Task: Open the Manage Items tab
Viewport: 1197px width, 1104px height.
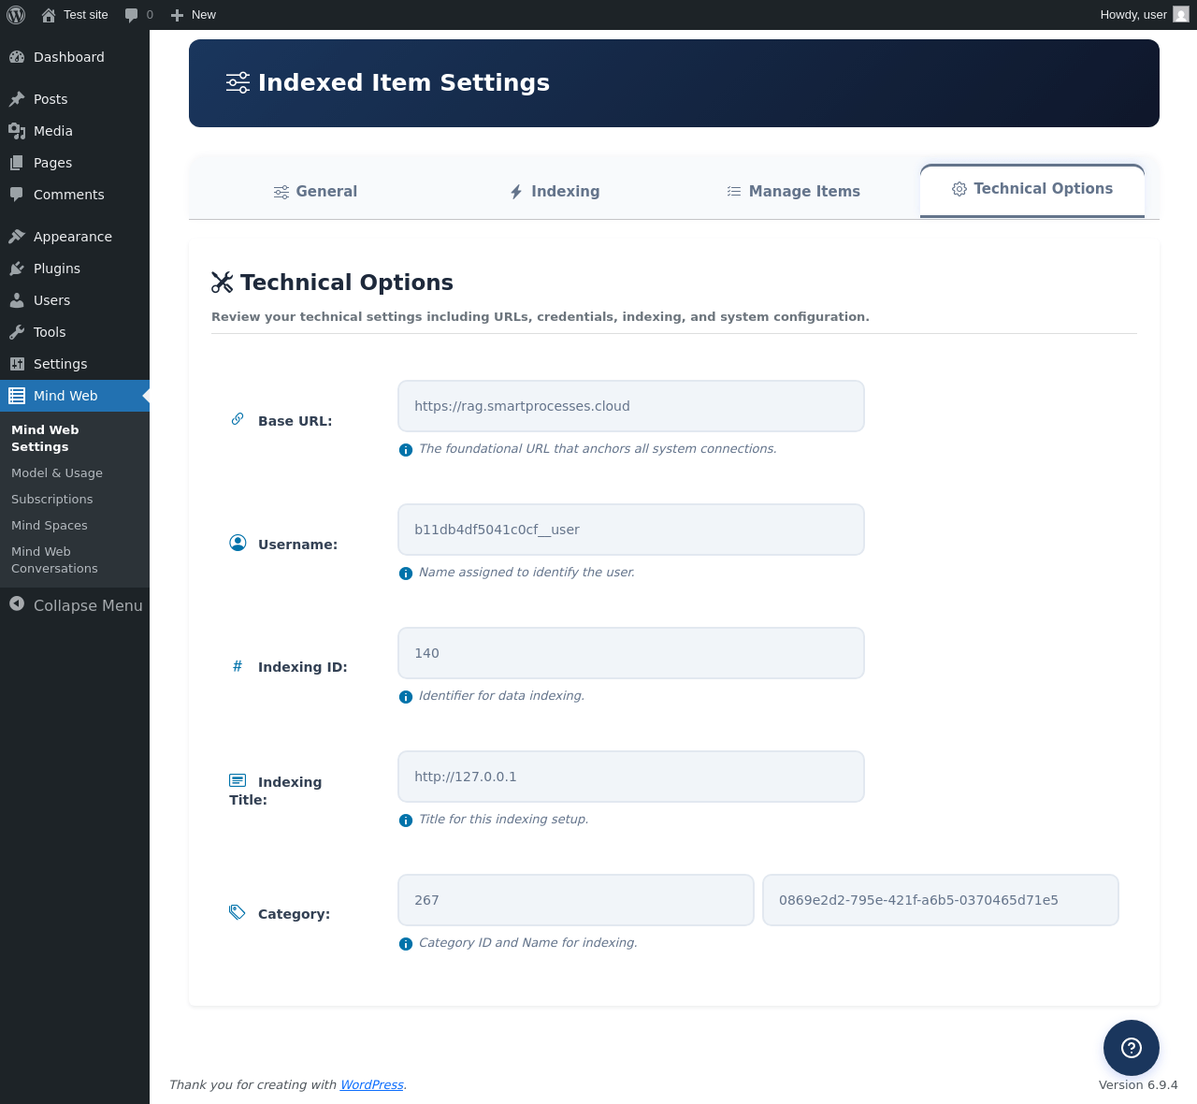Action: coord(793,192)
